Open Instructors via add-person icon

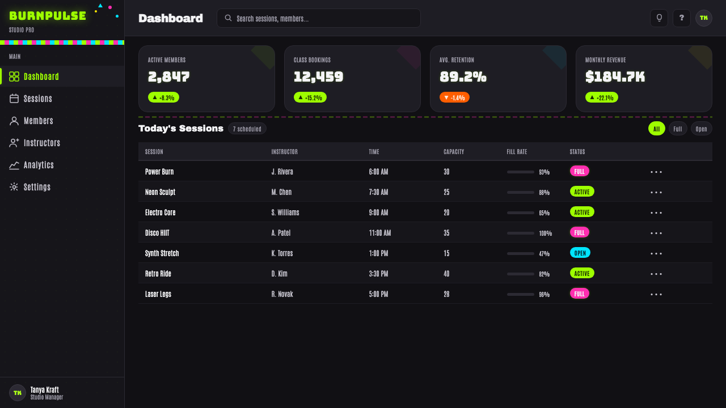click(14, 143)
